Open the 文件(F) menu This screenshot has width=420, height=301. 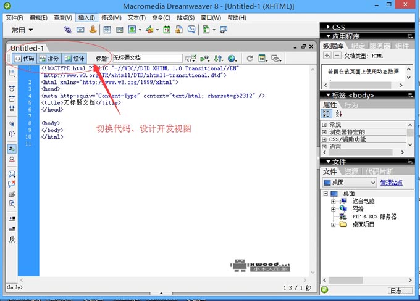point(14,18)
